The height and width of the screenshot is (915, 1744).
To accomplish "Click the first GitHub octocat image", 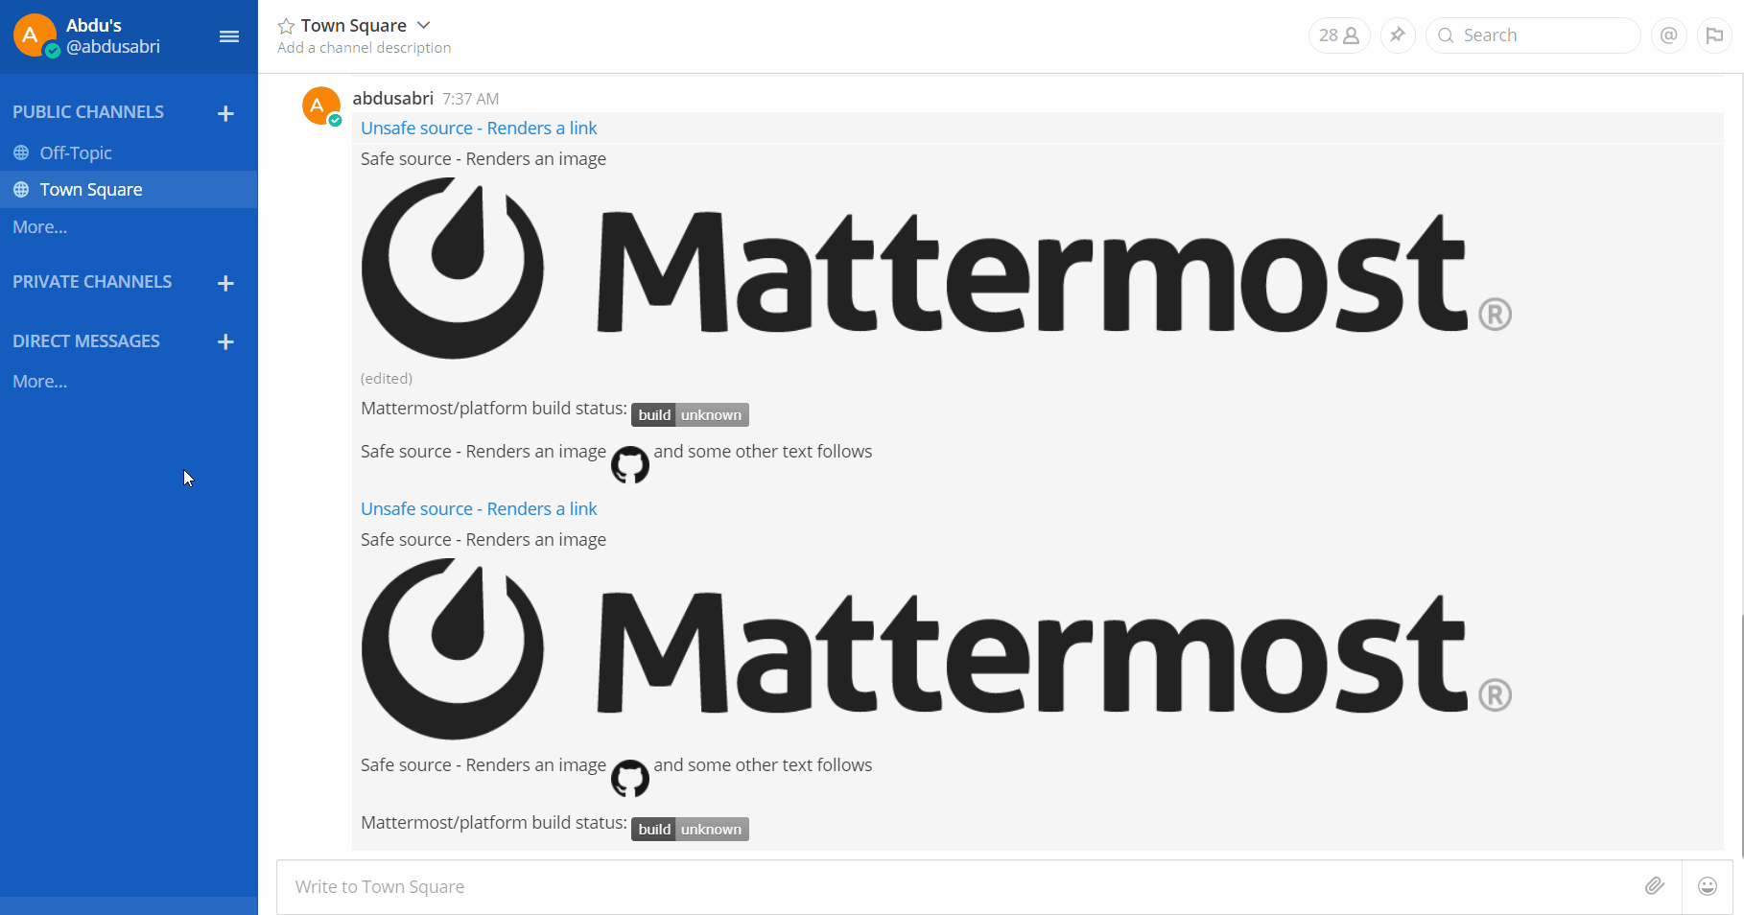I will pyautogui.click(x=630, y=465).
